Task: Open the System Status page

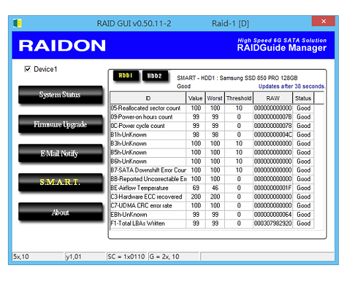Action: (60, 95)
